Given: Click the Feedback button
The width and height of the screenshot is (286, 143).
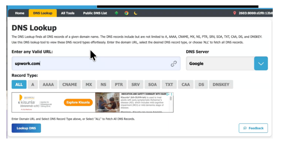Looking at the screenshot, I should click(253, 128).
